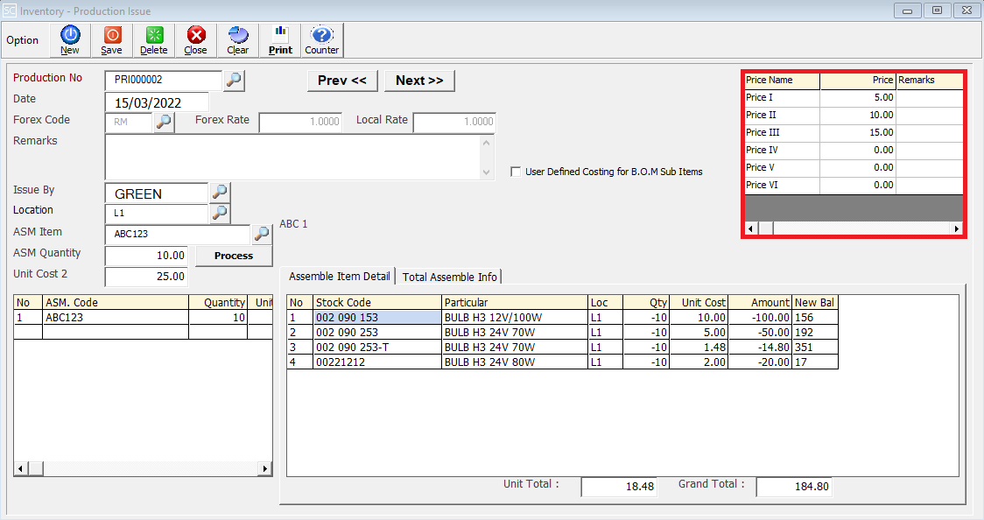Click the Local Rate field

click(454, 123)
